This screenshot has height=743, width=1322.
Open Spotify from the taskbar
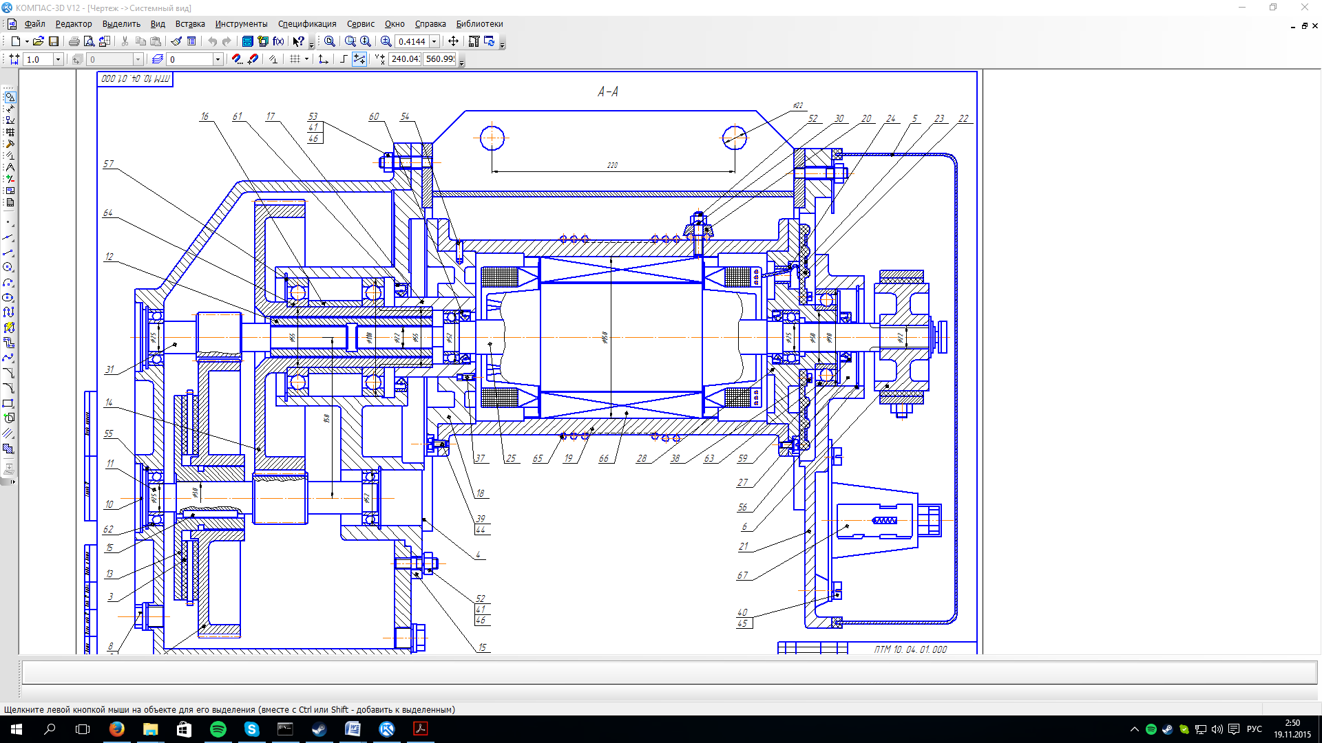click(218, 729)
